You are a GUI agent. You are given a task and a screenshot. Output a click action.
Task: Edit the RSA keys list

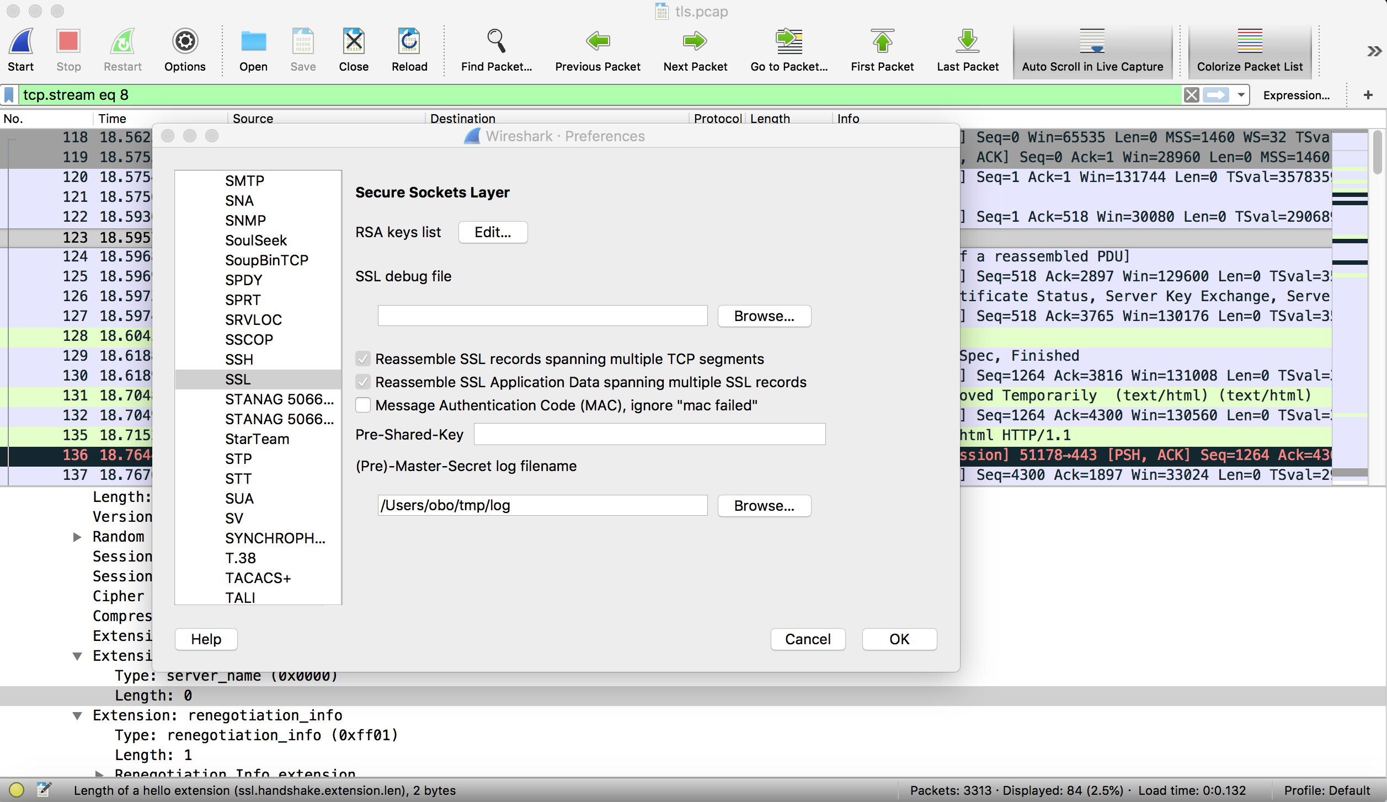click(493, 232)
